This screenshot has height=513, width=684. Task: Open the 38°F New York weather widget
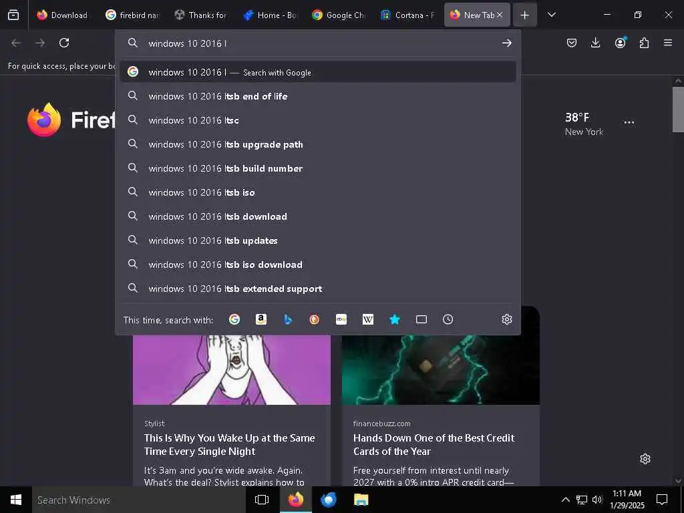pos(584,124)
